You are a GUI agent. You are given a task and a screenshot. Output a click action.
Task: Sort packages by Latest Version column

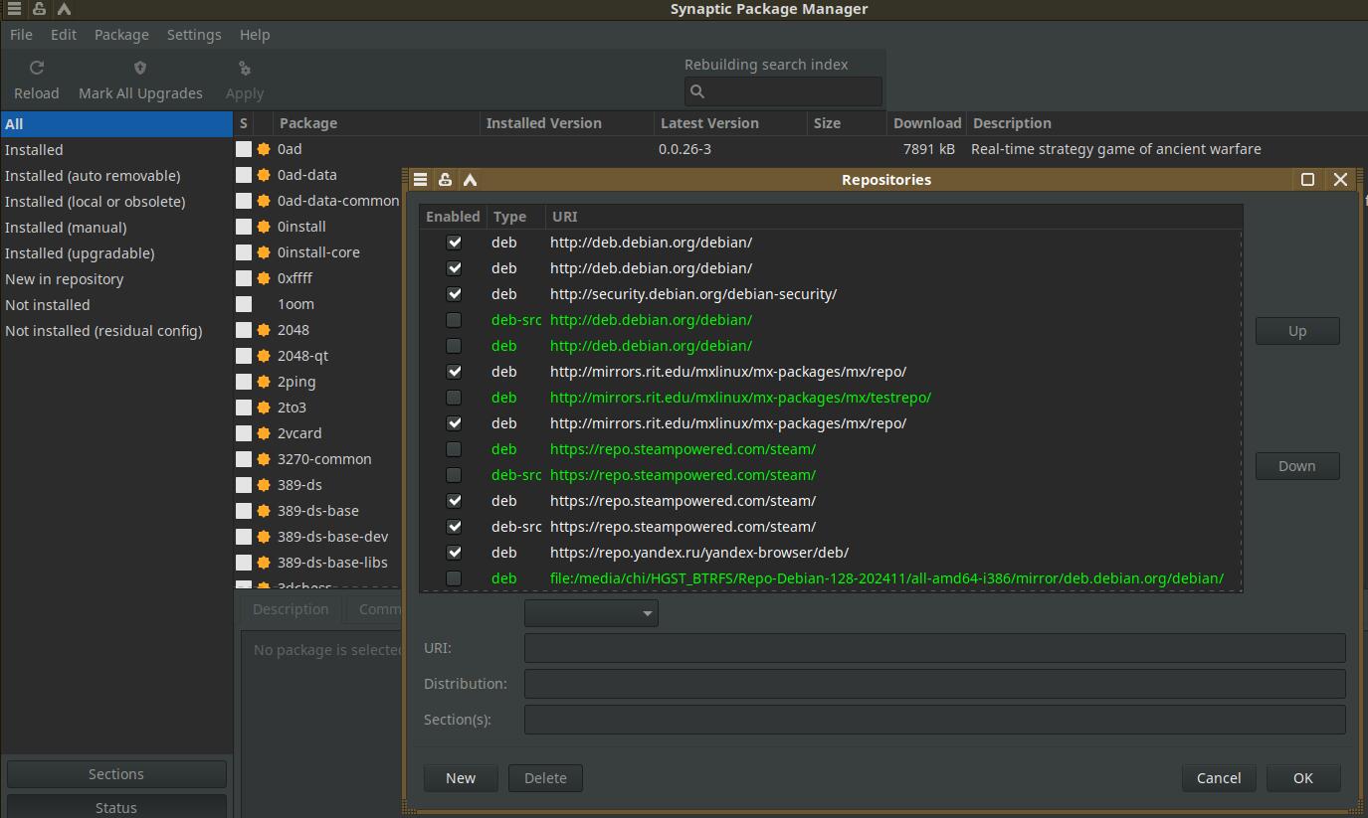point(709,123)
